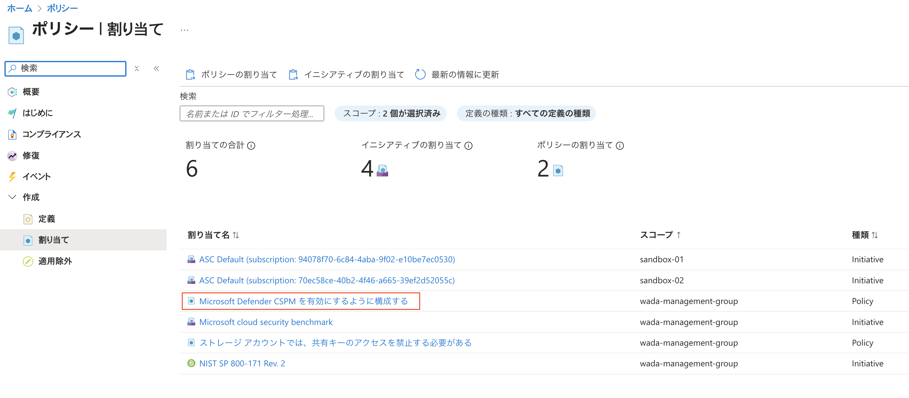
Task: Click the 修復 remediation icon
Action: click(12, 156)
